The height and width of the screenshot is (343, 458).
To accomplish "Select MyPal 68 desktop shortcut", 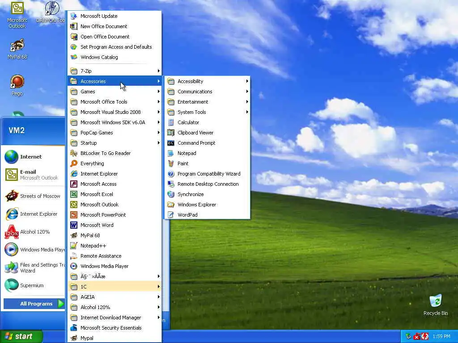I will [x=17, y=49].
